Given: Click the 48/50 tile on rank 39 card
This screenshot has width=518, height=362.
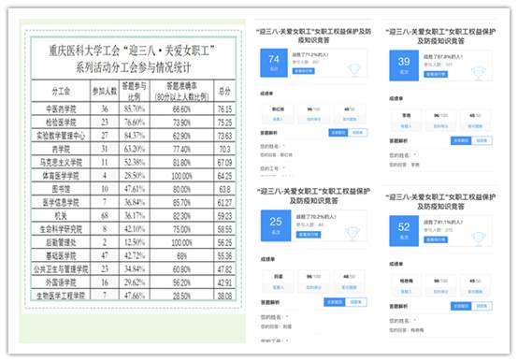Looking at the screenshot, I should click(x=475, y=120).
